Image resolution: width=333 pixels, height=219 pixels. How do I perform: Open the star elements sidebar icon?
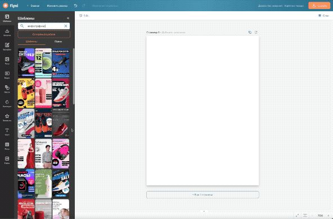click(7, 117)
